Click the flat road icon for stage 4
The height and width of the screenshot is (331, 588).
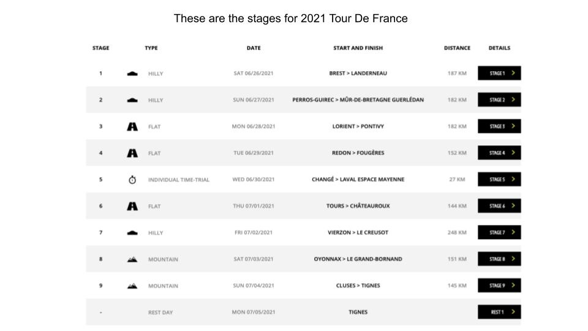(x=132, y=153)
